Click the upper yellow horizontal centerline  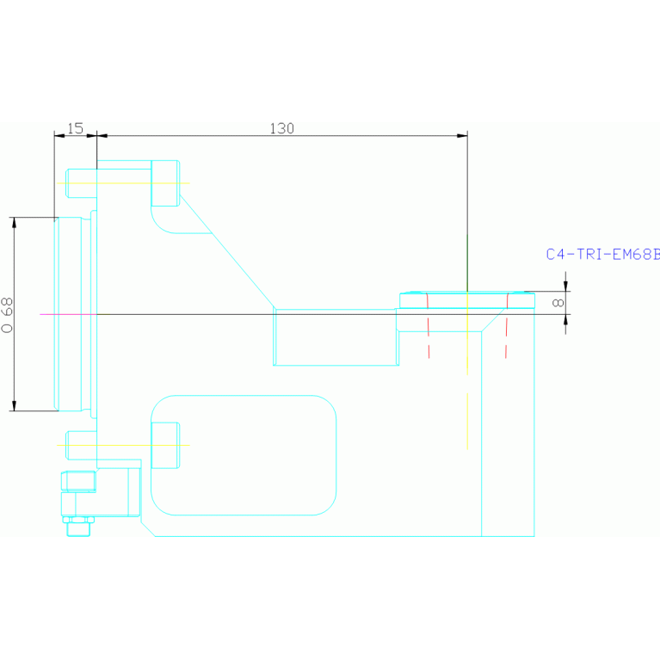click(120, 183)
